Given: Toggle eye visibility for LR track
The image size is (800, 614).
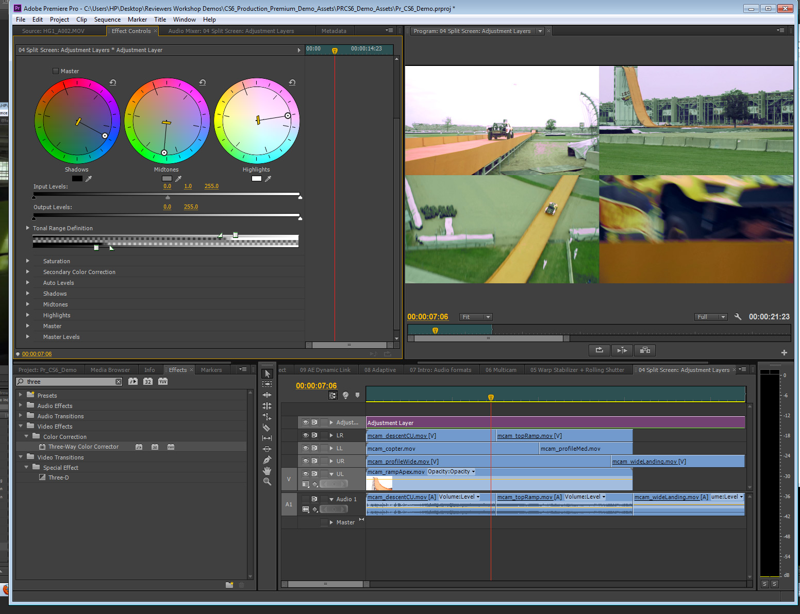Looking at the screenshot, I should point(306,435).
